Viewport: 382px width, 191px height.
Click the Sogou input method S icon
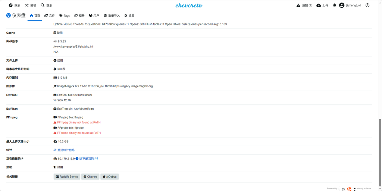click(x=349, y=189)
